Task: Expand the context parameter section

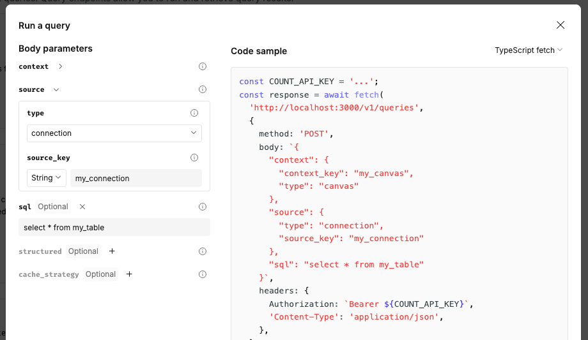Action: tap(60, 66)
